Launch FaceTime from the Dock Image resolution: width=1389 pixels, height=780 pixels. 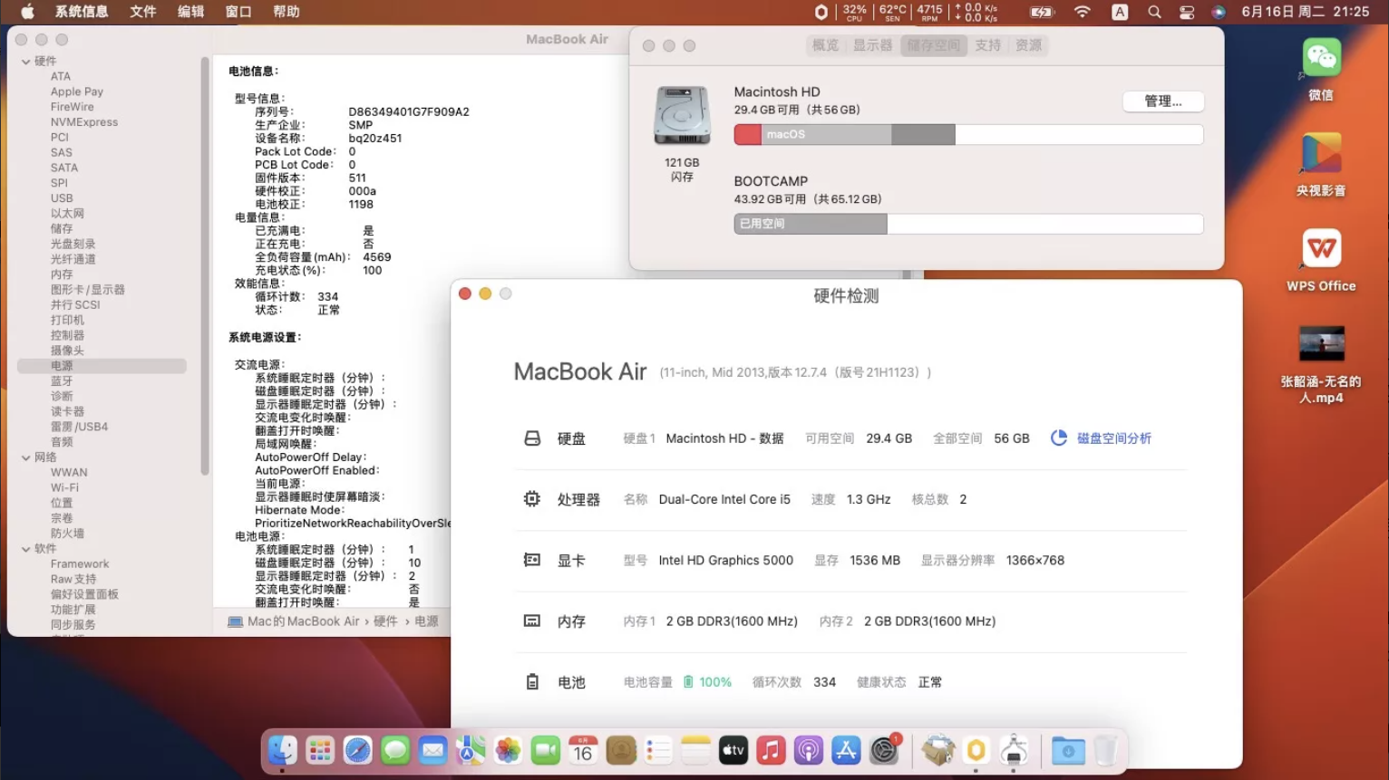pyautogui.click(x=546, y=750)
